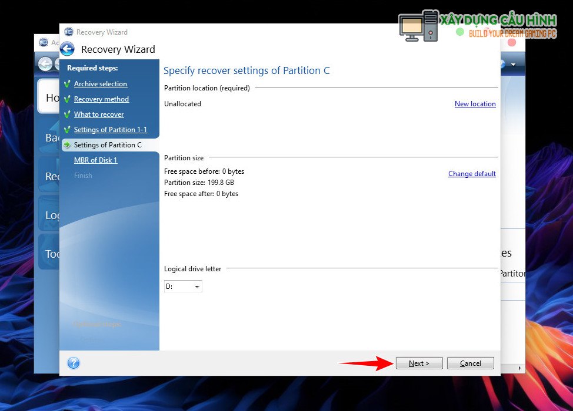This screenshot has height=411, width=573.
Task: Go to the Archive selection step
Action: [100, 84]
